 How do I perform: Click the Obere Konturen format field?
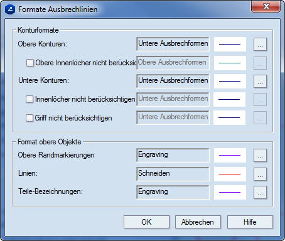coord(173,45)
